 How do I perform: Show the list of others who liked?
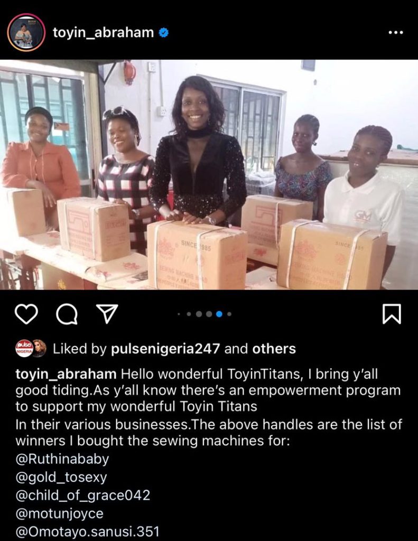coord(274,349)
